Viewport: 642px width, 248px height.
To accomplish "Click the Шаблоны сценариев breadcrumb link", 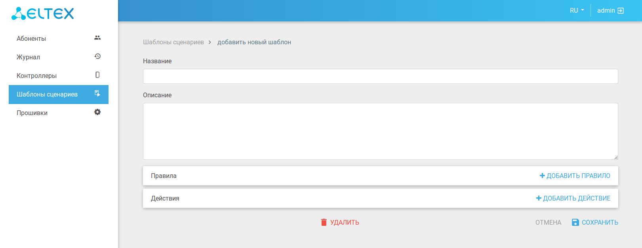I will click(173, 42).
